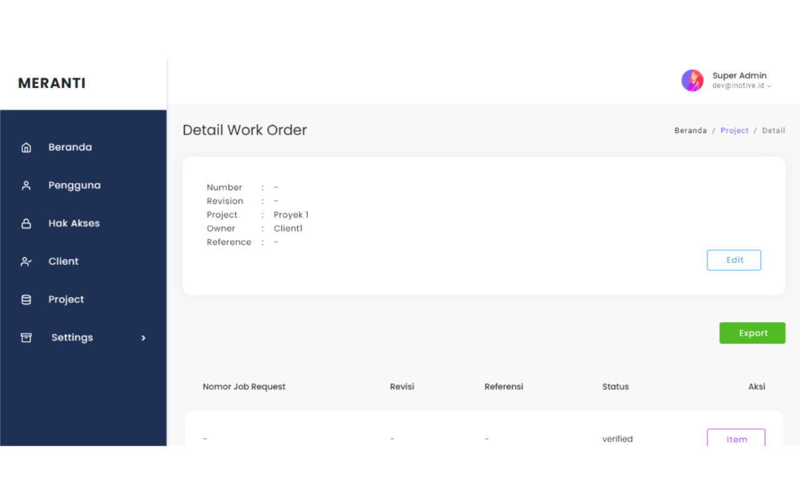The image size is (800, 500).
Task: Expand the Settings submenu chevron
Action: (x=143, y=338)
